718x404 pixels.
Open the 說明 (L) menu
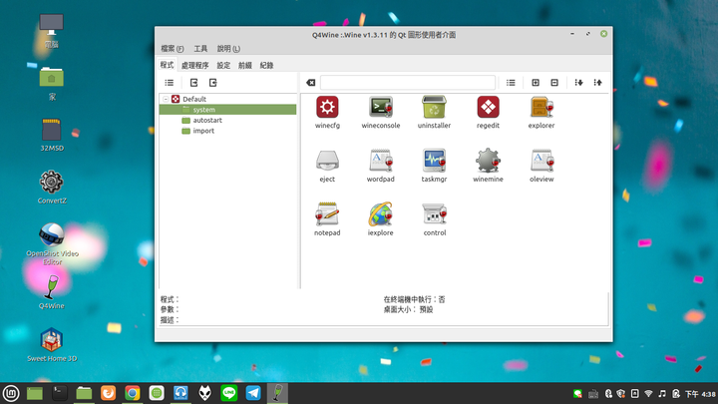228,49
